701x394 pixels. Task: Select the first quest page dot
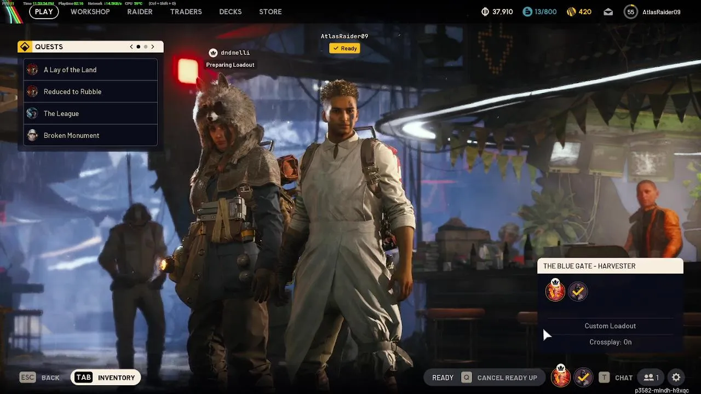139,47
